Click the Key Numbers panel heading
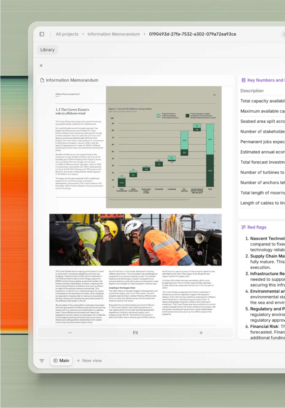 pos(266,80)
